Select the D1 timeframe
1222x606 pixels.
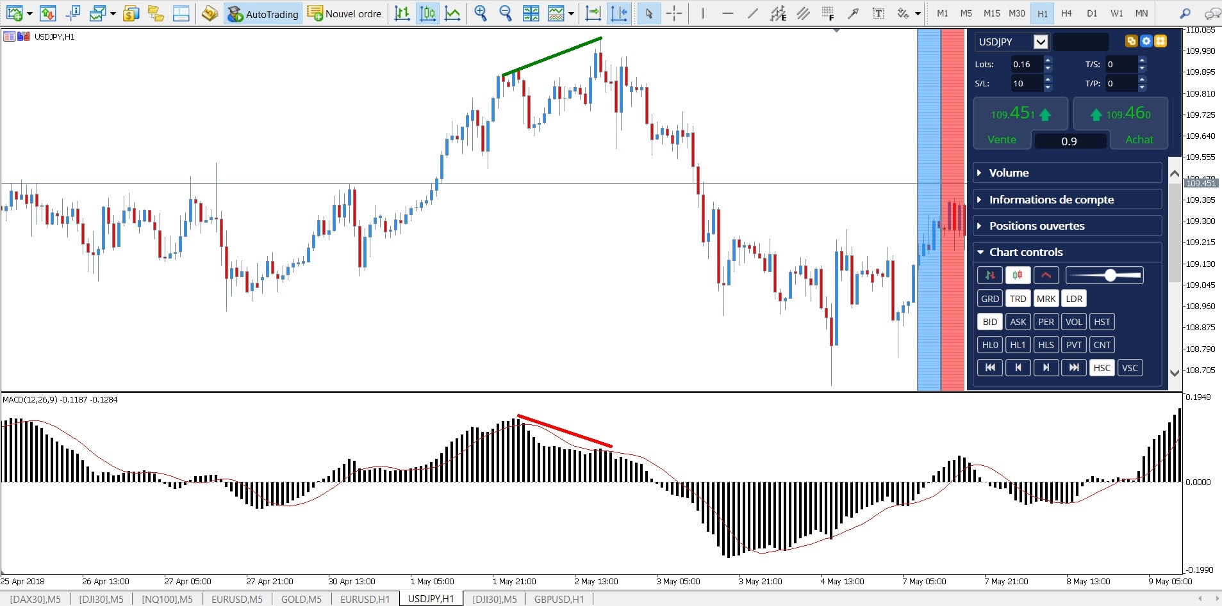[1092, 13]
